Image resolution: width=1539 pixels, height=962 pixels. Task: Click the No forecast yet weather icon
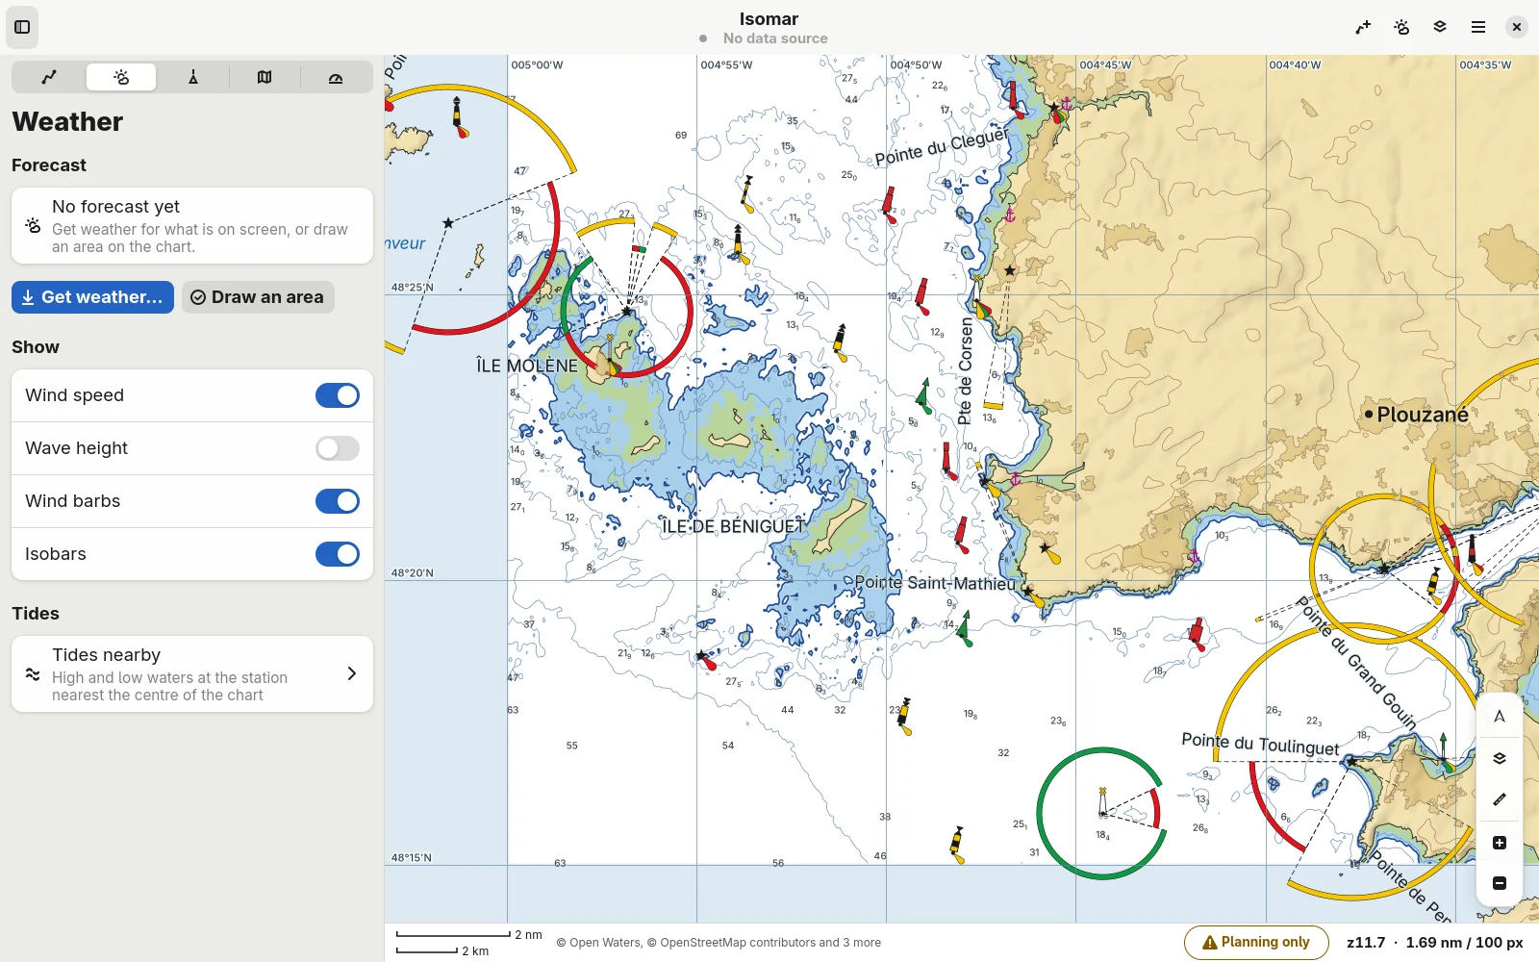33,226
